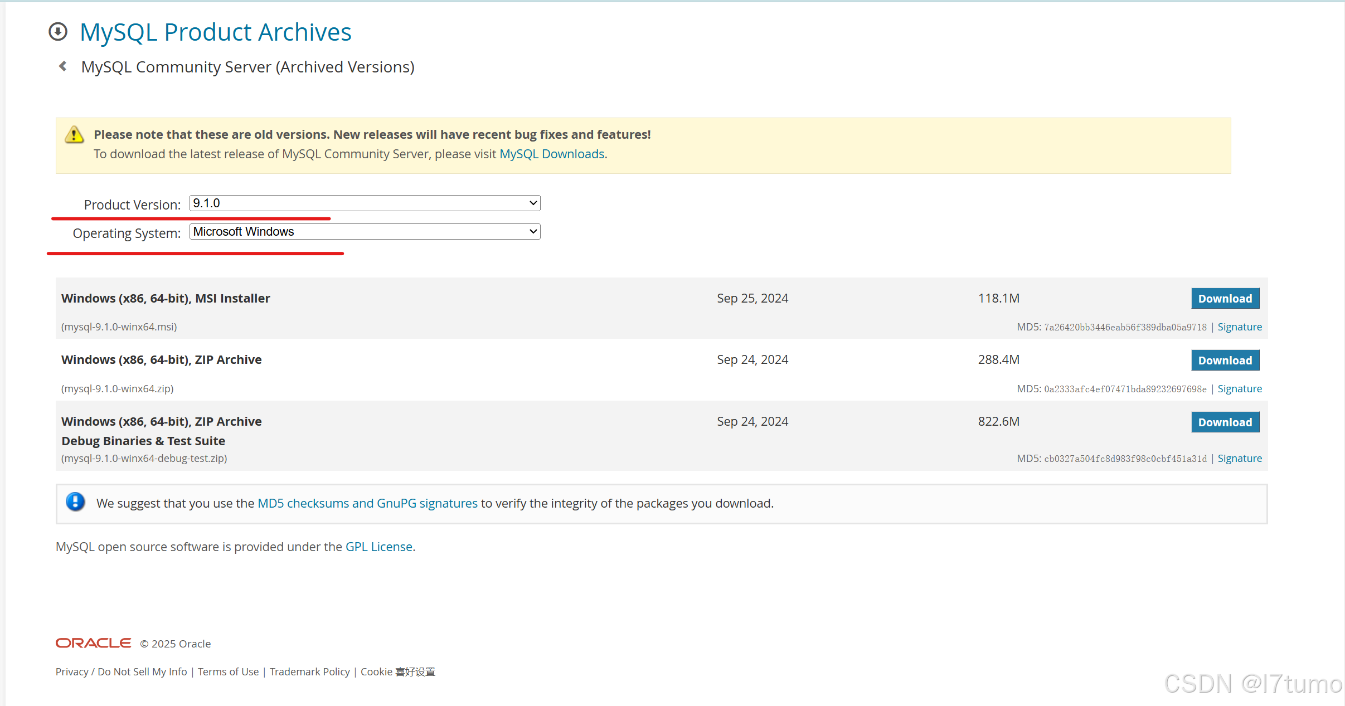Open Signature link for MSI Installer

[x=1239, y=327]
